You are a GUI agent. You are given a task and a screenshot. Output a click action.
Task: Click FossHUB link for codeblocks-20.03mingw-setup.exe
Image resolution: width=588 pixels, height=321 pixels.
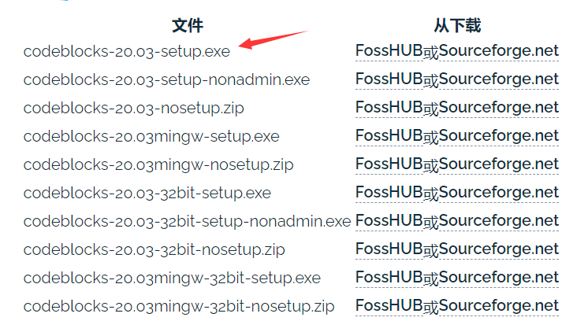coord(389,136)
